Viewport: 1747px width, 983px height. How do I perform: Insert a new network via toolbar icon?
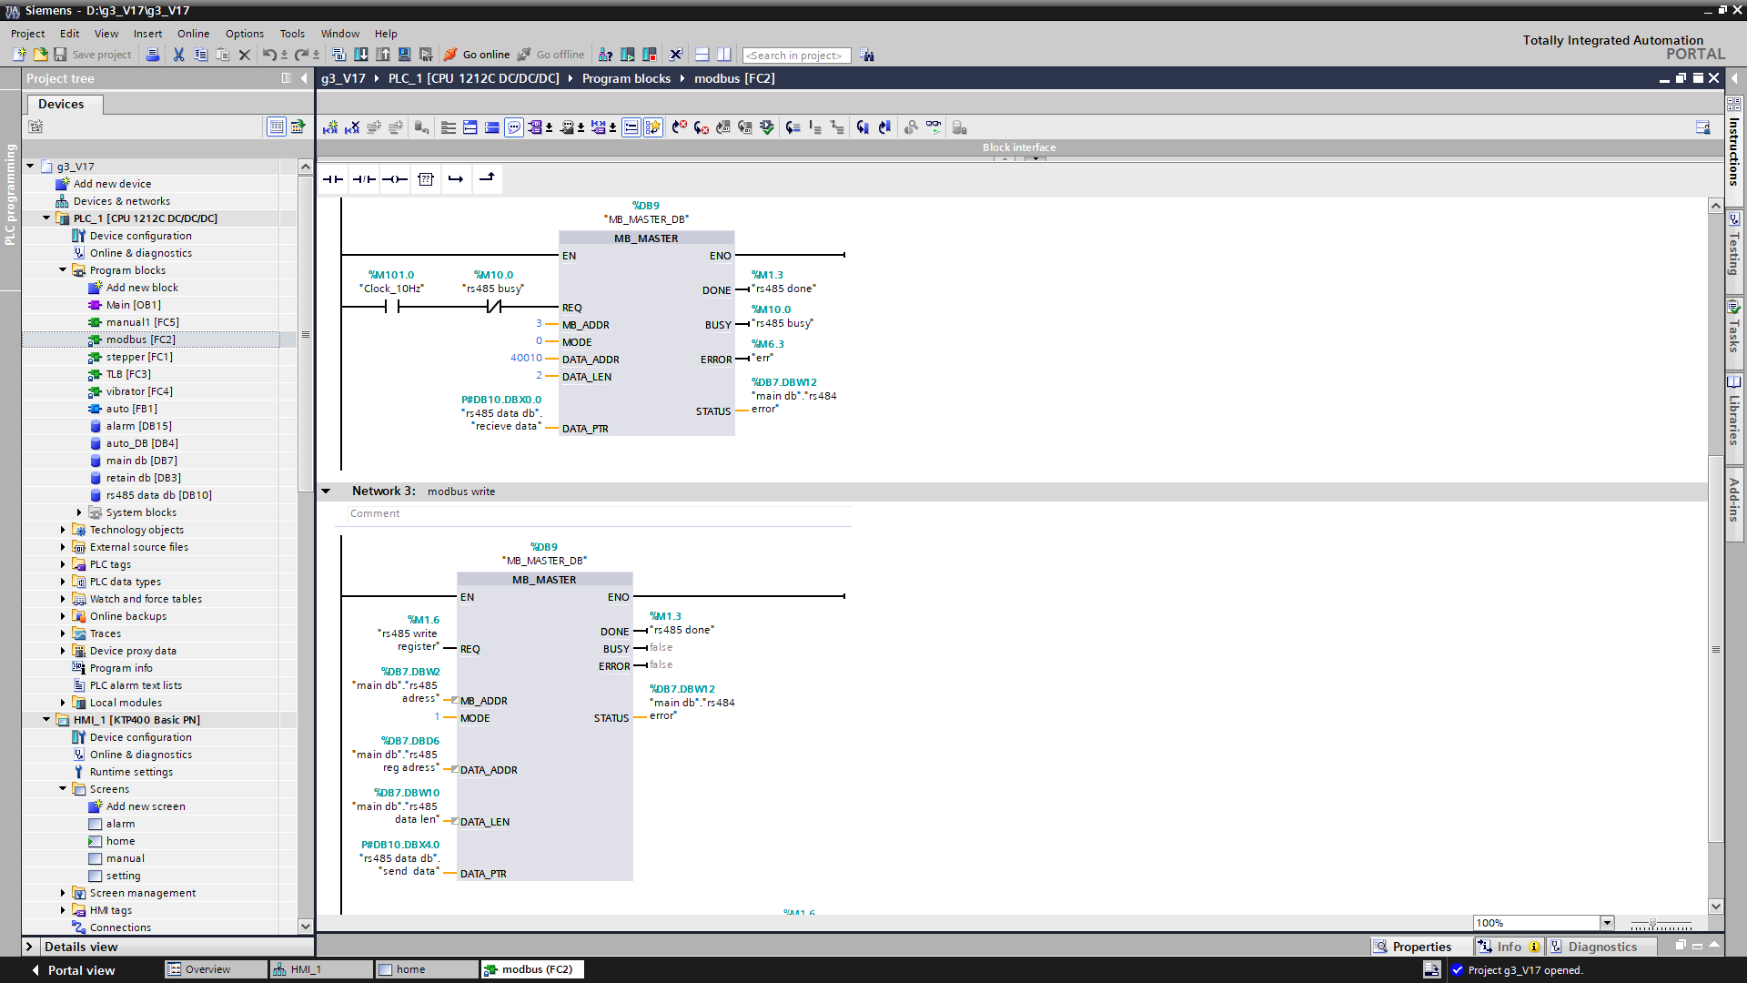[330, 127]
